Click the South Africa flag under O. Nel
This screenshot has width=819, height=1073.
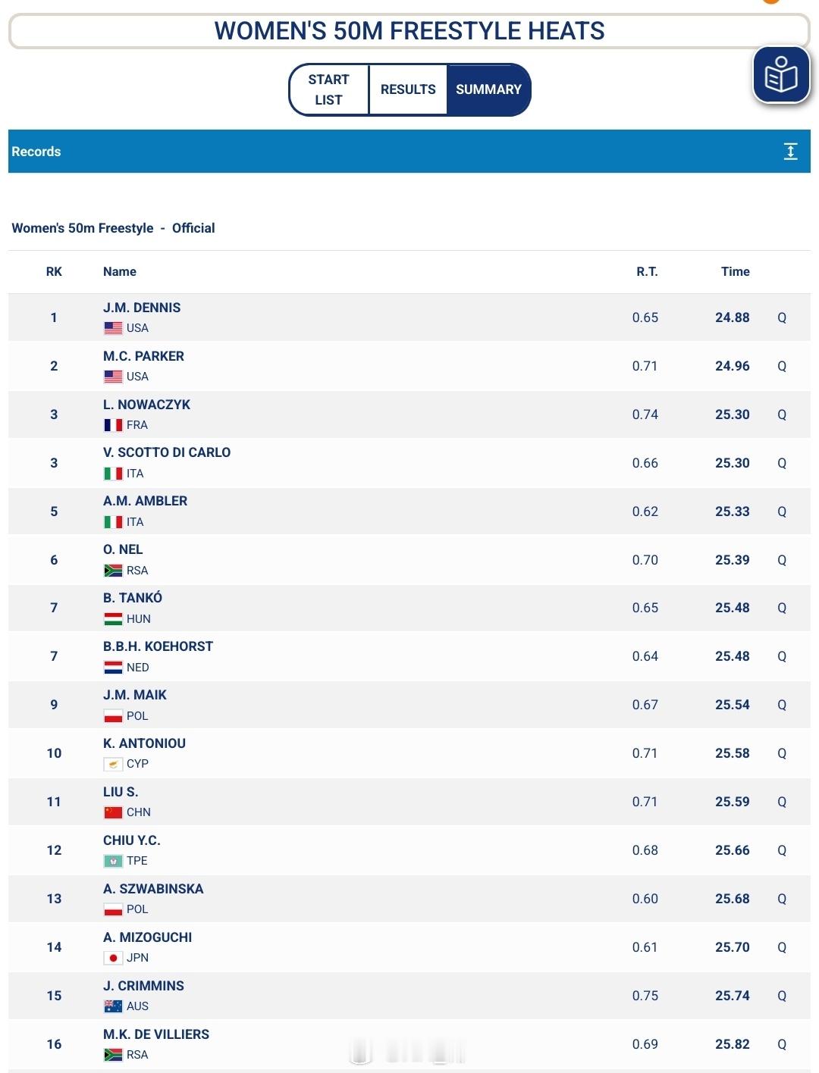tap(113, 571)
